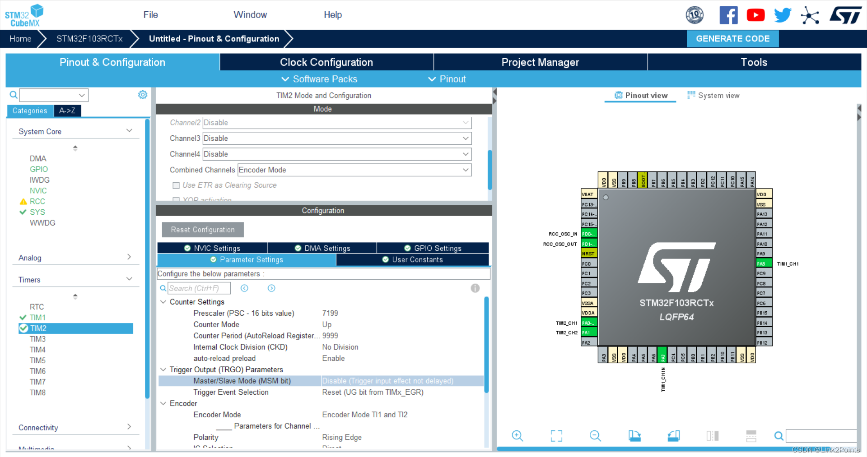Open the Window menu
This screenshot has width=867, height=457.
[250, 15]
